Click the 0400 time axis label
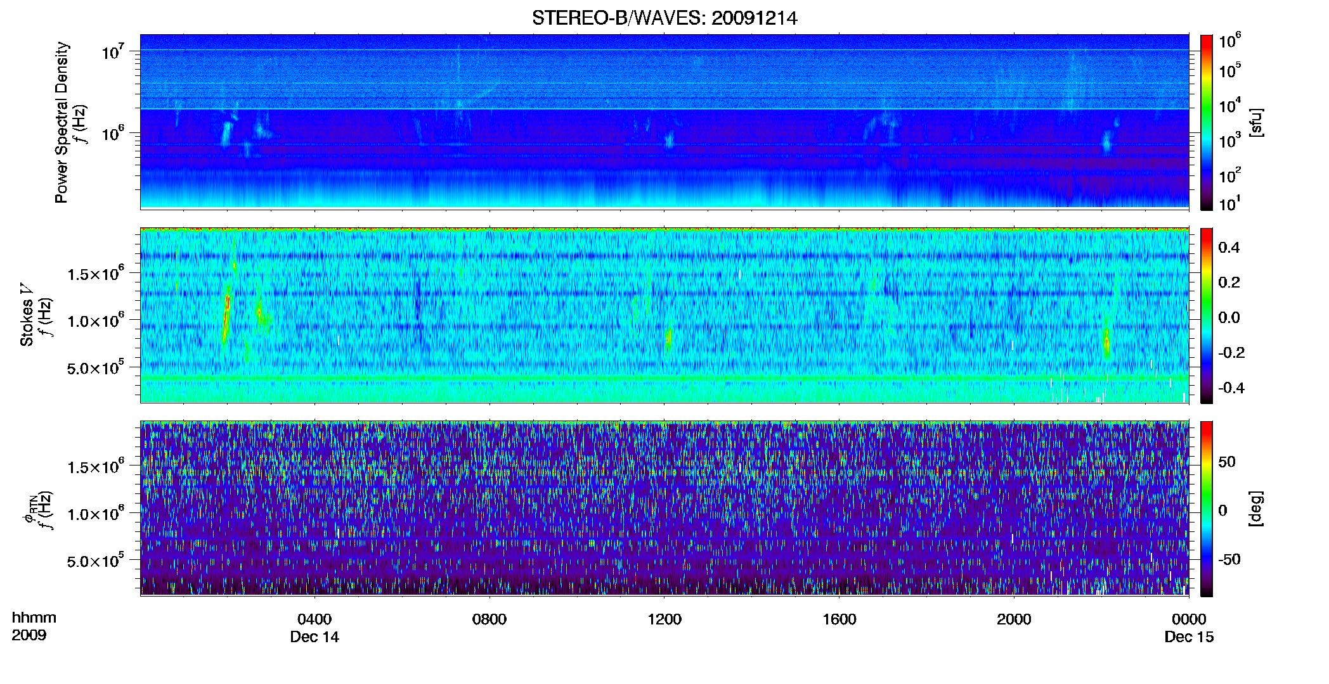The image size is (1329, 684). pos(314,619)
